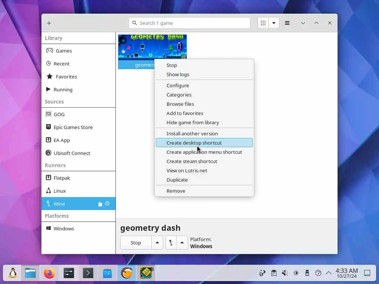Select Categories in the context menu
Viewport: 379px width, 284px height.
point(204,95)
